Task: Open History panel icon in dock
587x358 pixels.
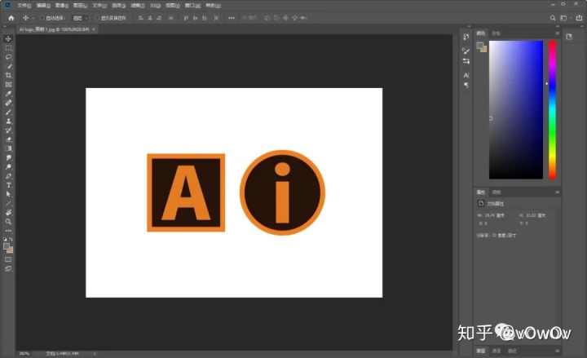Action: (x=466, y=37)
